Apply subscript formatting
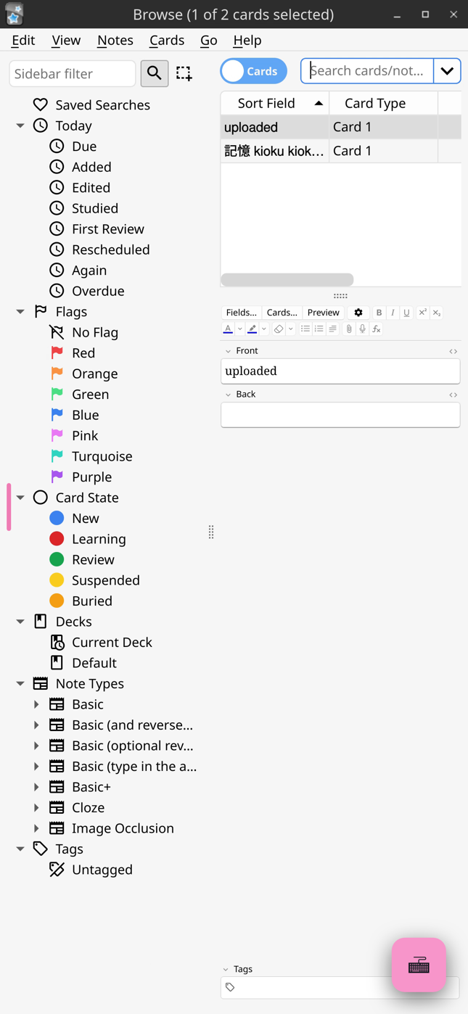The height and width of the screenshot is (1014, 468). click(x=436, y=313)
